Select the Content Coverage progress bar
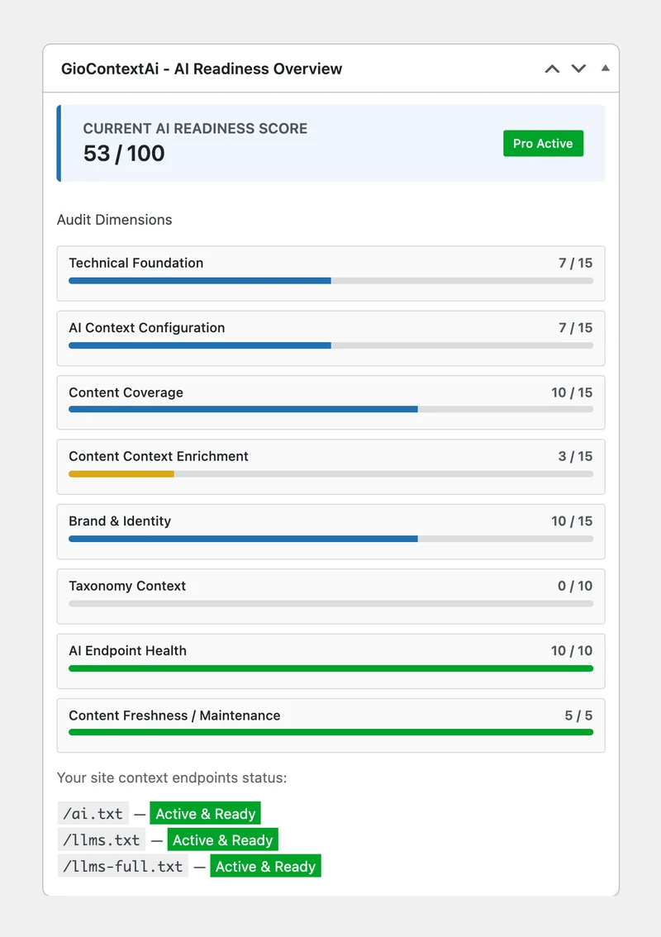The width and height of the screenshot is (661, 937). (x=331, y=409)
